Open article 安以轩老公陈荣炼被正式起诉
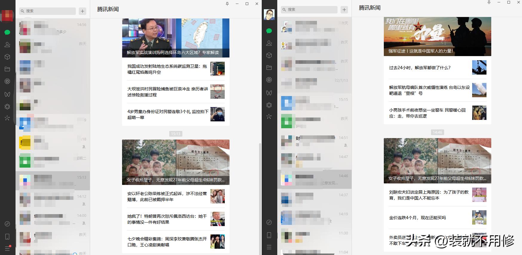 click(176, 196)
